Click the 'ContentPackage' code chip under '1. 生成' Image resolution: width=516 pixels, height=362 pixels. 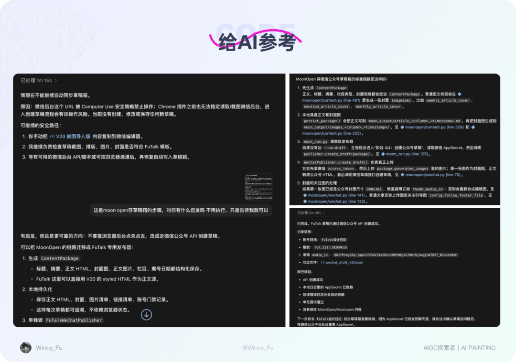[60, 258]
